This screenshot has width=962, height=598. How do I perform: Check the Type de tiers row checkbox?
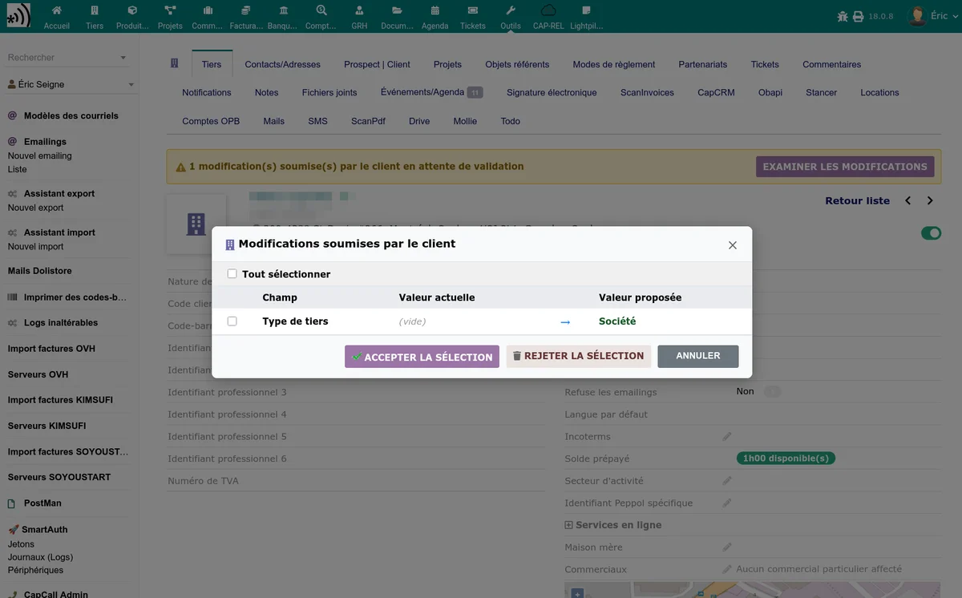pos(232,321)
